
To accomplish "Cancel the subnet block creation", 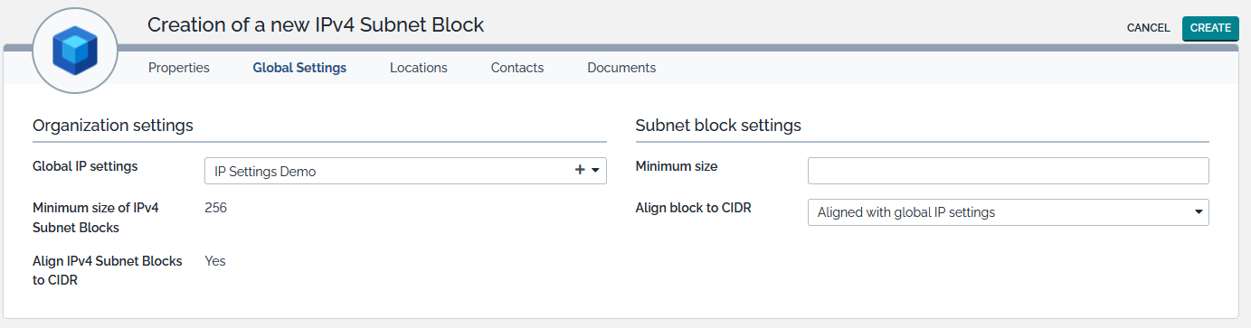I will point(1149,28).
